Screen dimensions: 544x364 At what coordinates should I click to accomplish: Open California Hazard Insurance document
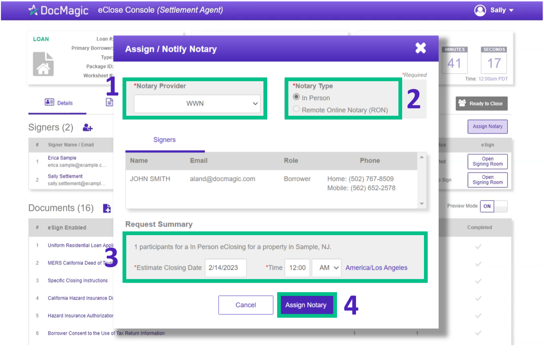pos(80,298)
